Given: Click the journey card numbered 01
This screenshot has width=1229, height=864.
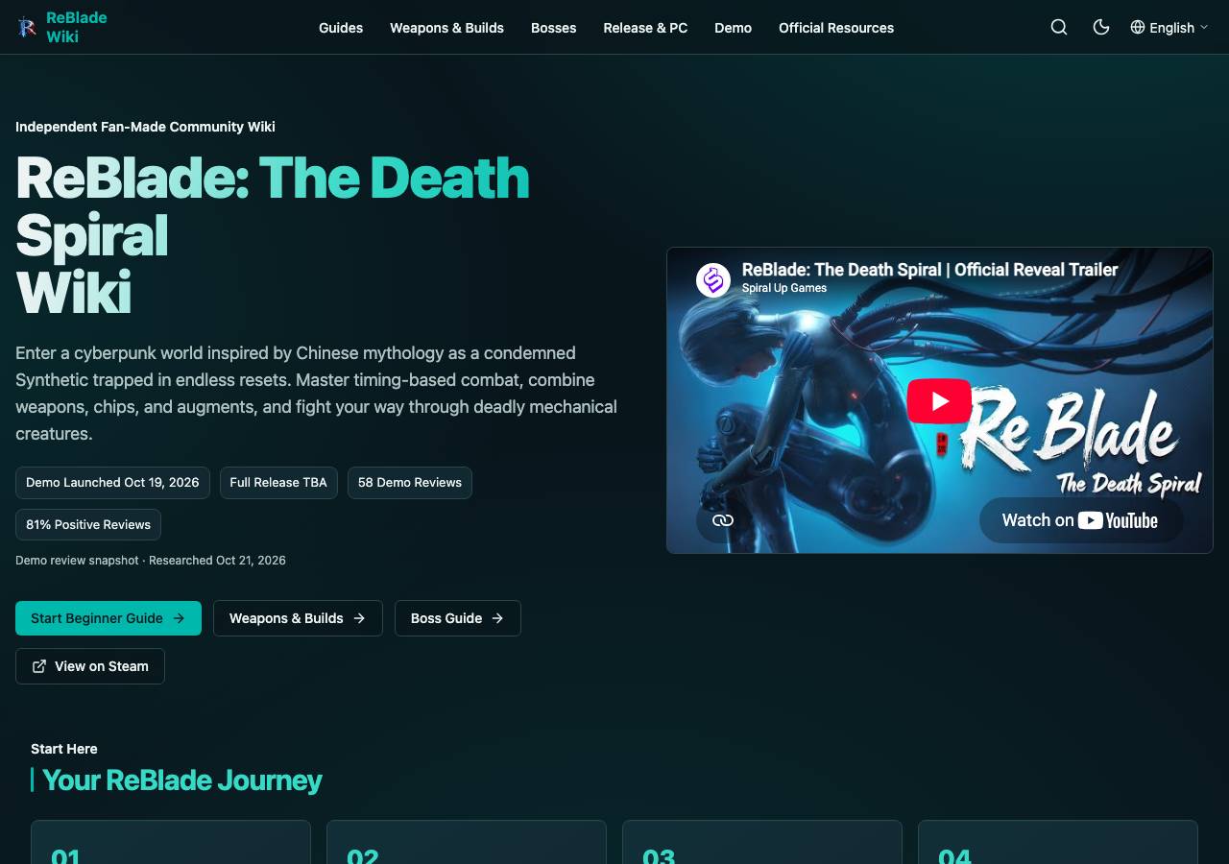Looking at the screenshot, I should pos(171,842).
